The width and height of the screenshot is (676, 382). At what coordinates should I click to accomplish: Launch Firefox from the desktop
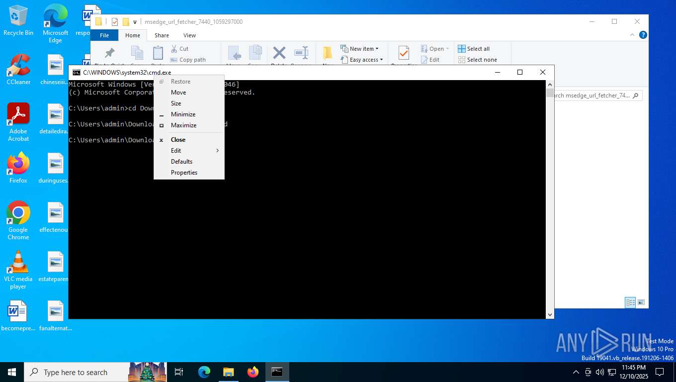tap(18, 168)
